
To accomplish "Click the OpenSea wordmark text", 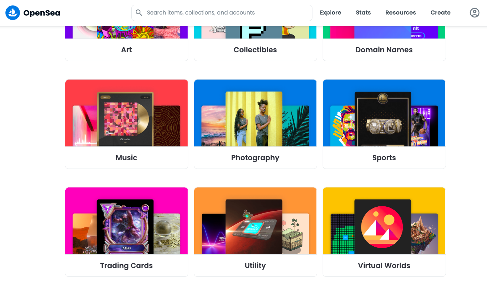I will (42, 13).
